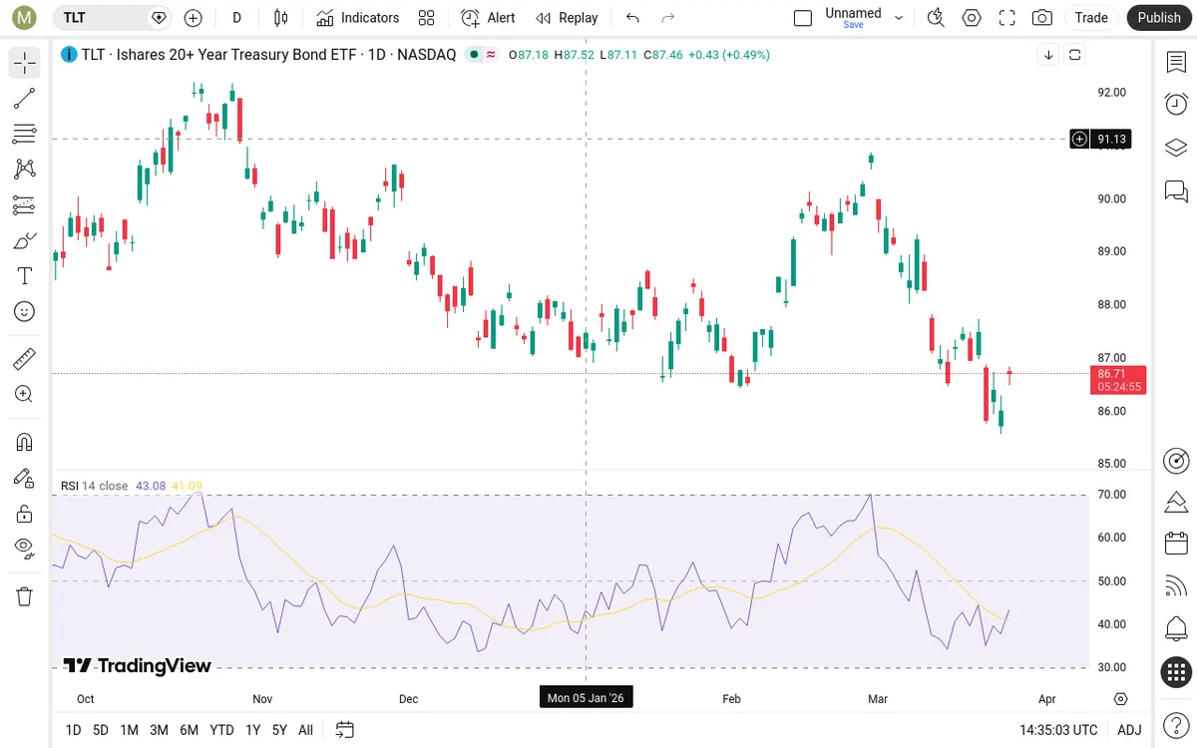
Task: Toggle stay in drawing mode
Action: 25,478
